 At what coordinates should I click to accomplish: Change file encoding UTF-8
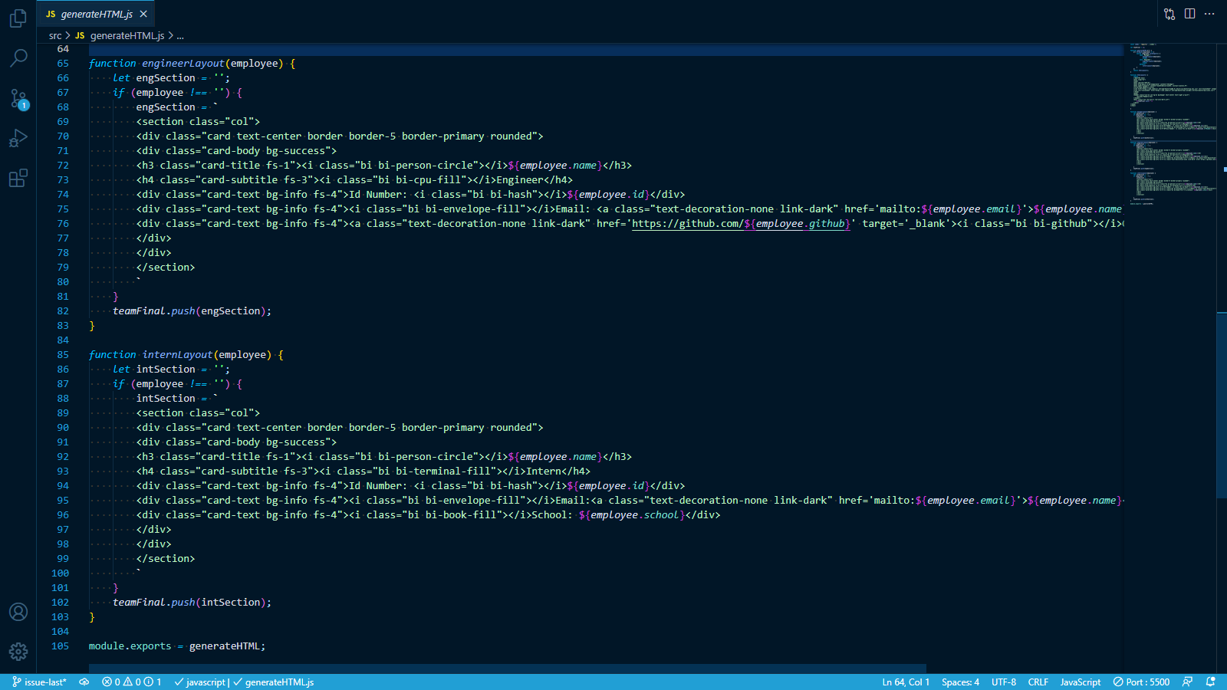click(1004, 682)
